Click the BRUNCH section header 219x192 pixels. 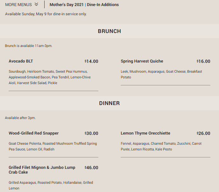click(109, 31)
